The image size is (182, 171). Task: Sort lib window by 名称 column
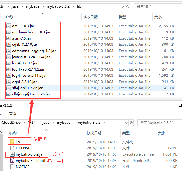pos(9,17)
